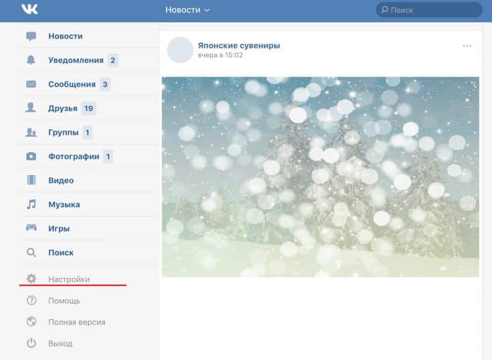Switch to Полная версия link
Screen dimensions: 492x360
pyautogui.click(x=77, y=322)
